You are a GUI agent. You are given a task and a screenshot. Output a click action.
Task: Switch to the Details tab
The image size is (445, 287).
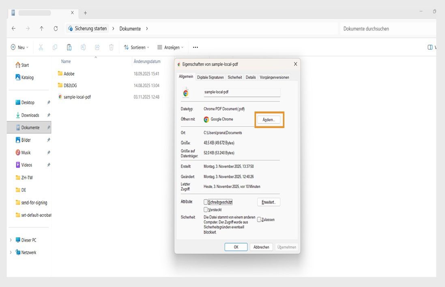tap(250, 77)
